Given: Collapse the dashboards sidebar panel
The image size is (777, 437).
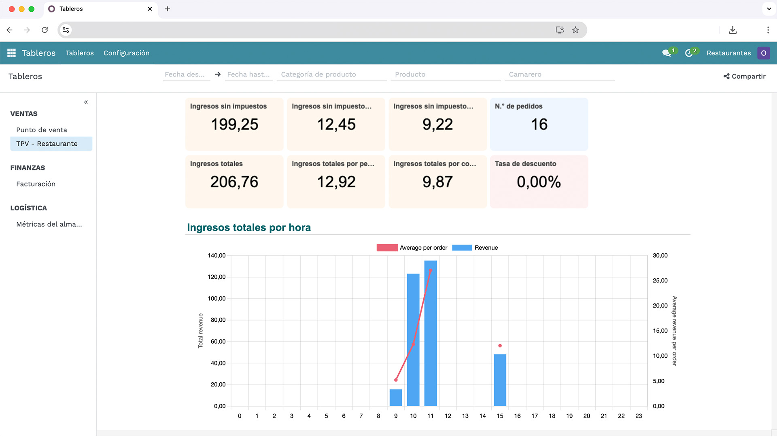Looking at the screenshot, I should point(86,102).
